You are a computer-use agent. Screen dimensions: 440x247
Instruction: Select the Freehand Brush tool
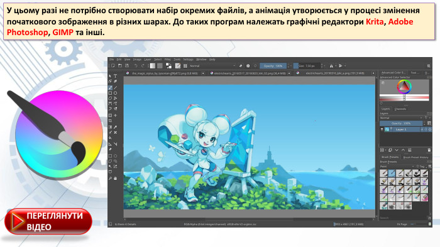pos(110,88)
